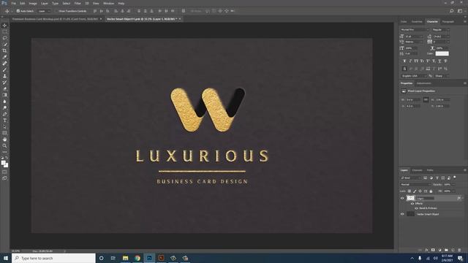This screenshot has width=468, height=263.
Task: Toggle lock all on layer
Action: pos(431,191)
